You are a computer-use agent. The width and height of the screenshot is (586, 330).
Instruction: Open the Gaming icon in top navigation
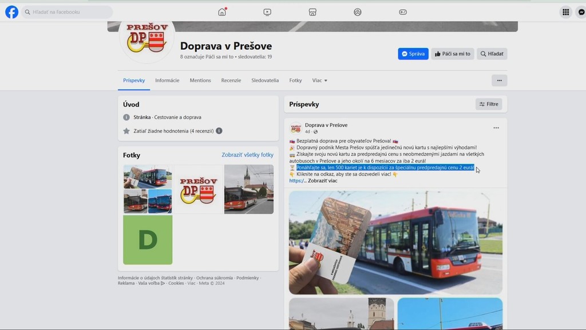(403, 11)
